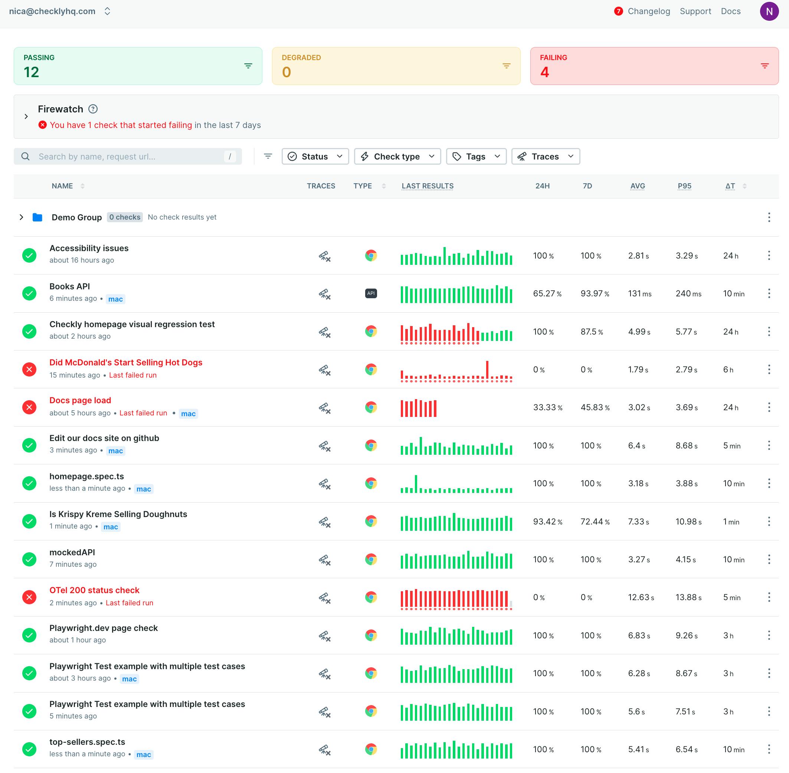Open the mockedAPI row options menu

click(x=769, y=559)
